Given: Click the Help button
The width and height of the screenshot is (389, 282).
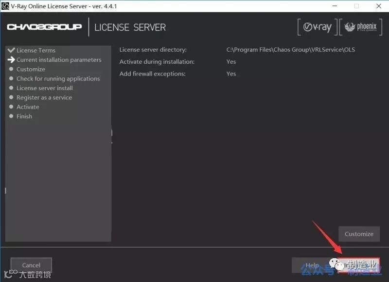Looking at the screenshot, I should pos(312,265).
